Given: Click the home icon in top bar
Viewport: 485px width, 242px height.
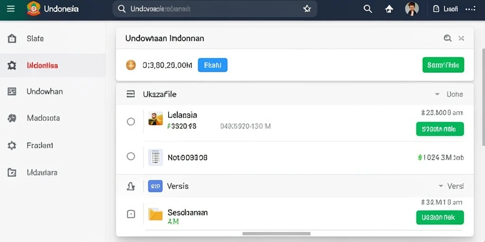Looking at the screenshot, I should click(x=389, y=9).
